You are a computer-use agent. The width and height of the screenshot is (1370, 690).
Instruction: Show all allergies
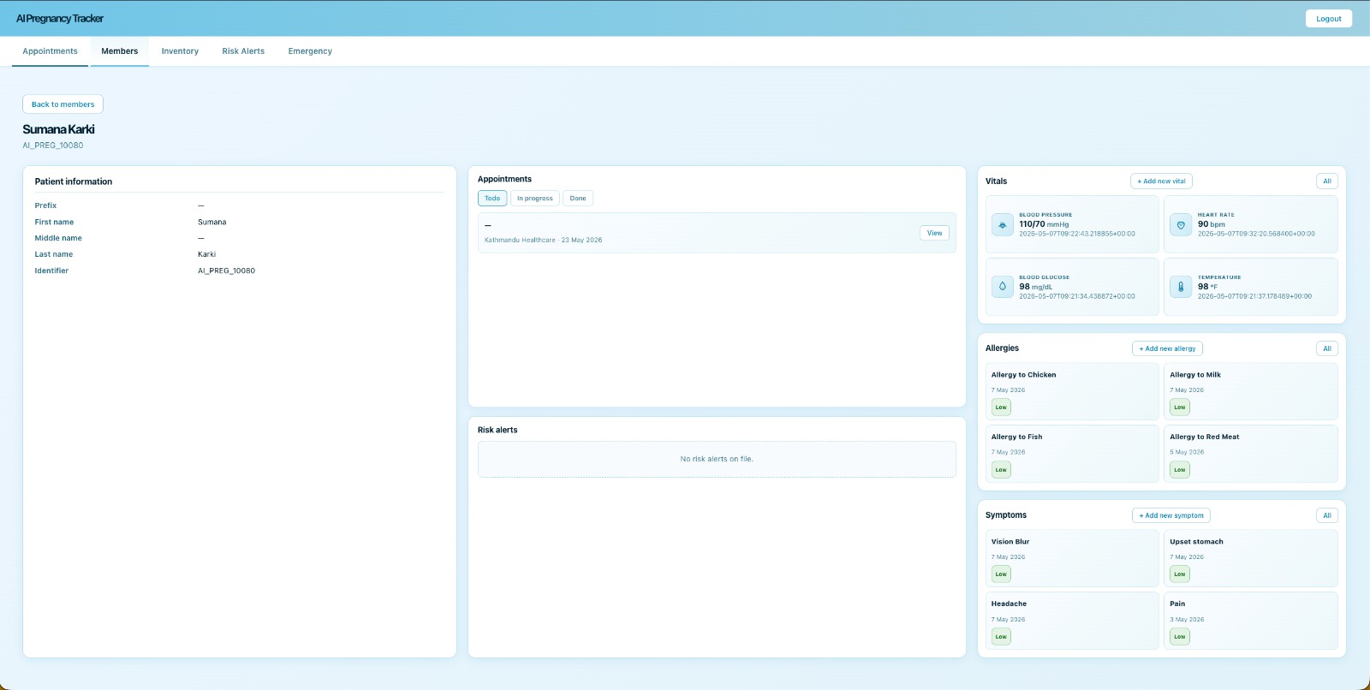[x=1327, y=348]
